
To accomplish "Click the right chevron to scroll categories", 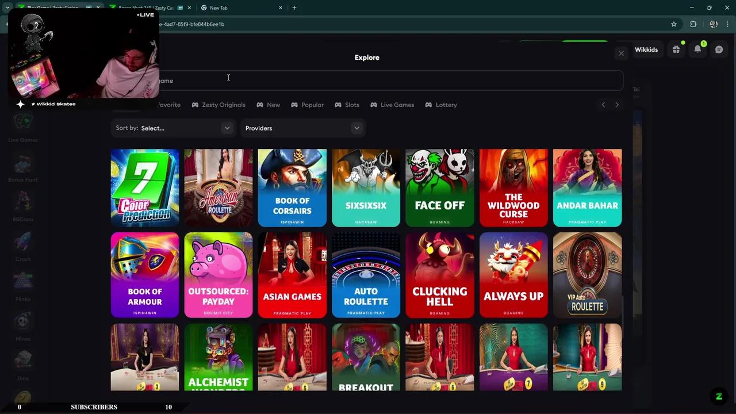I will [x=617, y=105].
